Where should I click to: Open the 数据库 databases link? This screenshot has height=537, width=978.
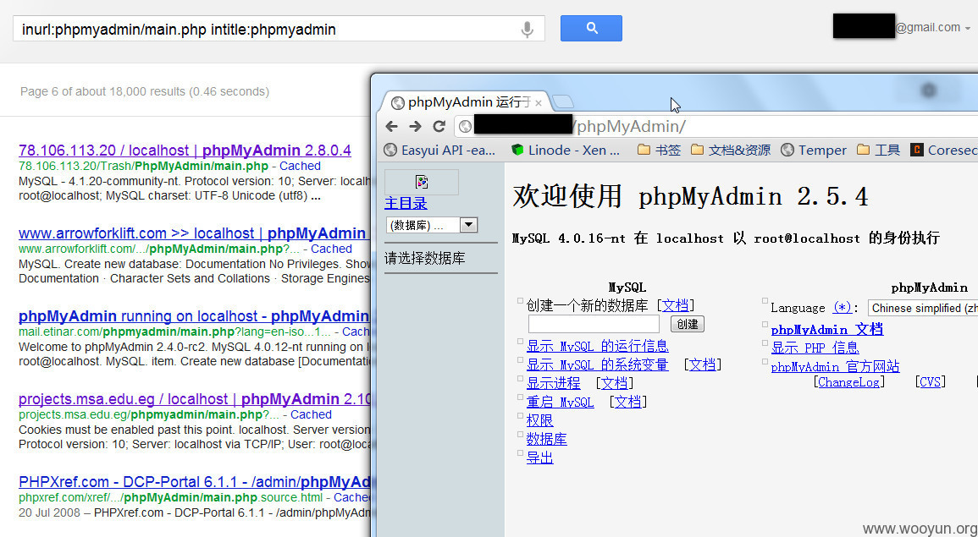point(546,439)
